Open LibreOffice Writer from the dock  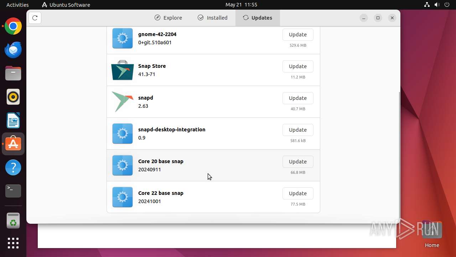(13, 120)
